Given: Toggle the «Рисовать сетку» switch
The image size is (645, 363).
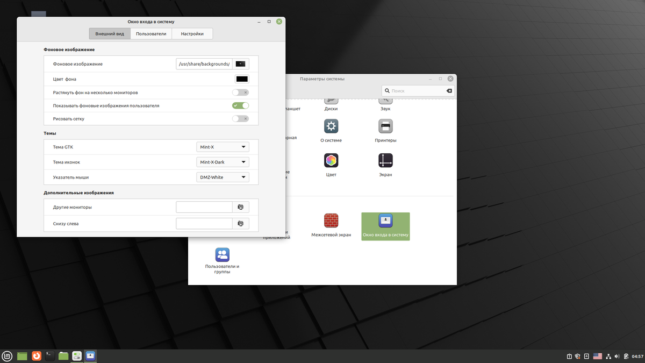Looking at the screenshot, I should 240,118.
